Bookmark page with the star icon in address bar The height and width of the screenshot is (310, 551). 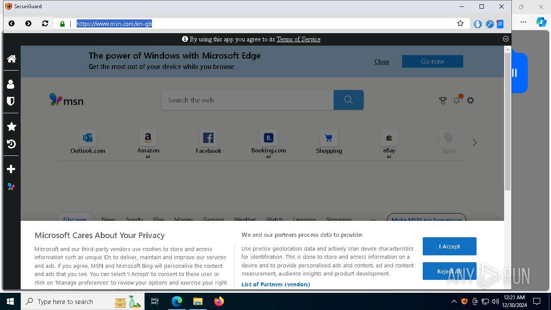pyautogui.click(x=461, y=24)
